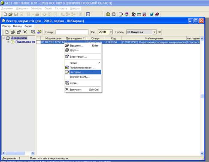Expand the Податкова tree node

click(x=8, y=42)
